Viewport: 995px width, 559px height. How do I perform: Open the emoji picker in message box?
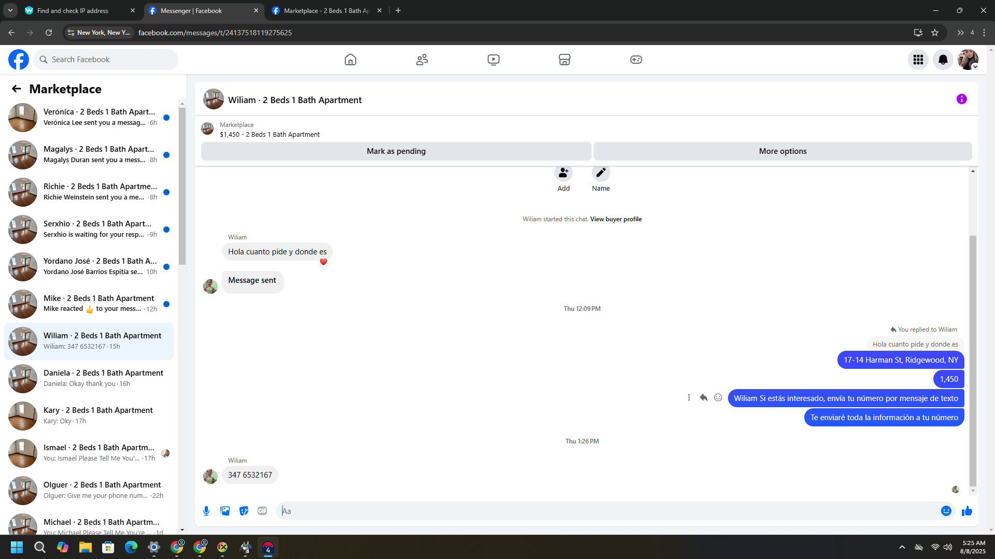(946, 511)
